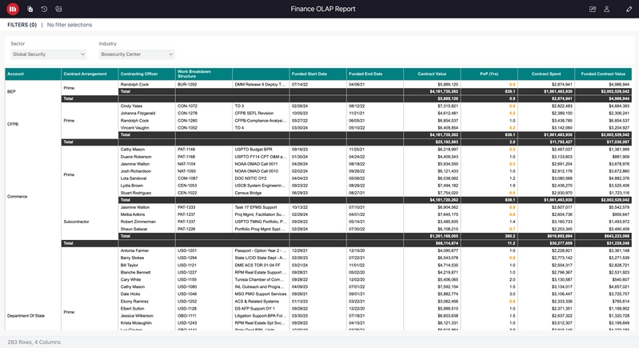Select the Commerce account row label
The image size is (639, 348).
17,196
